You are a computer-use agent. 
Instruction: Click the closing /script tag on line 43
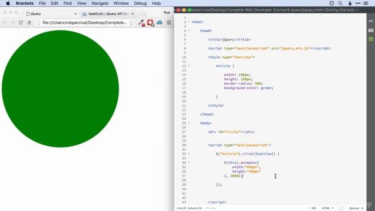[x=217, y=202]
